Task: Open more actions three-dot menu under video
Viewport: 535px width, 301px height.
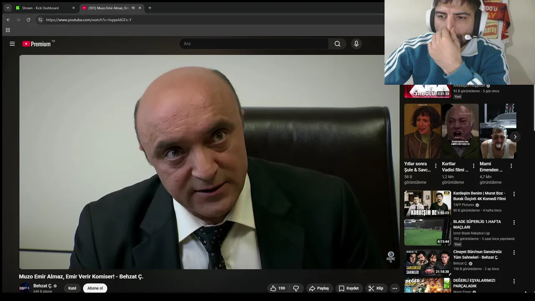Action: point(395,288)
